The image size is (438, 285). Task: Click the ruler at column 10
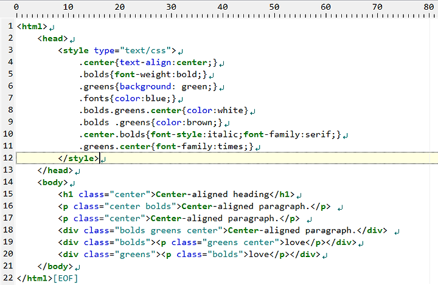click(68, 7)
